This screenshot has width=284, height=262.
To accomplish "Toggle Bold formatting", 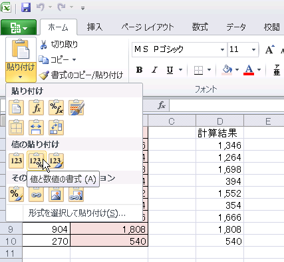I will pos(139,70).
